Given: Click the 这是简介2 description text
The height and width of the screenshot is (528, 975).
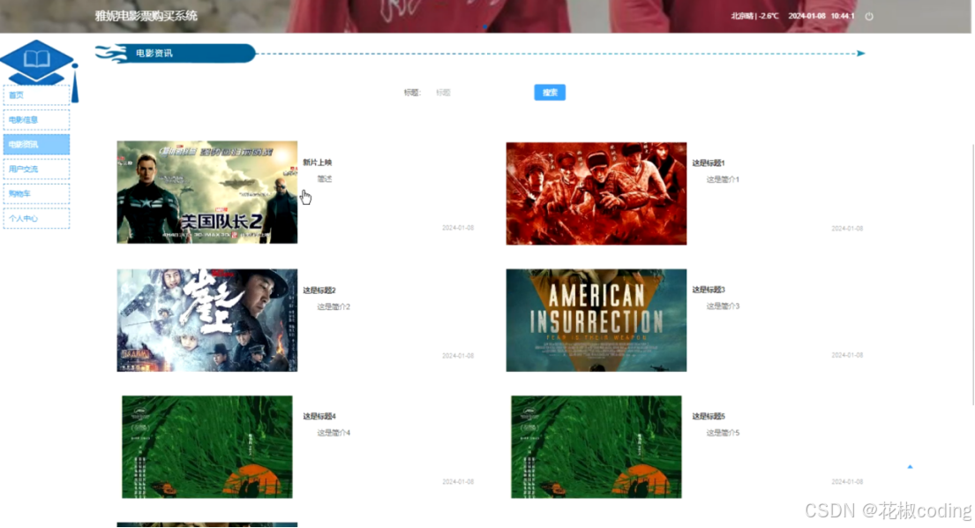Looking at the screenshot, I should [x=334, y=306].
